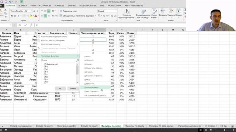Screen dimensions: 236x132
Task: Open Фамилия column filter dropdown
Action: [x=12, y=33]
